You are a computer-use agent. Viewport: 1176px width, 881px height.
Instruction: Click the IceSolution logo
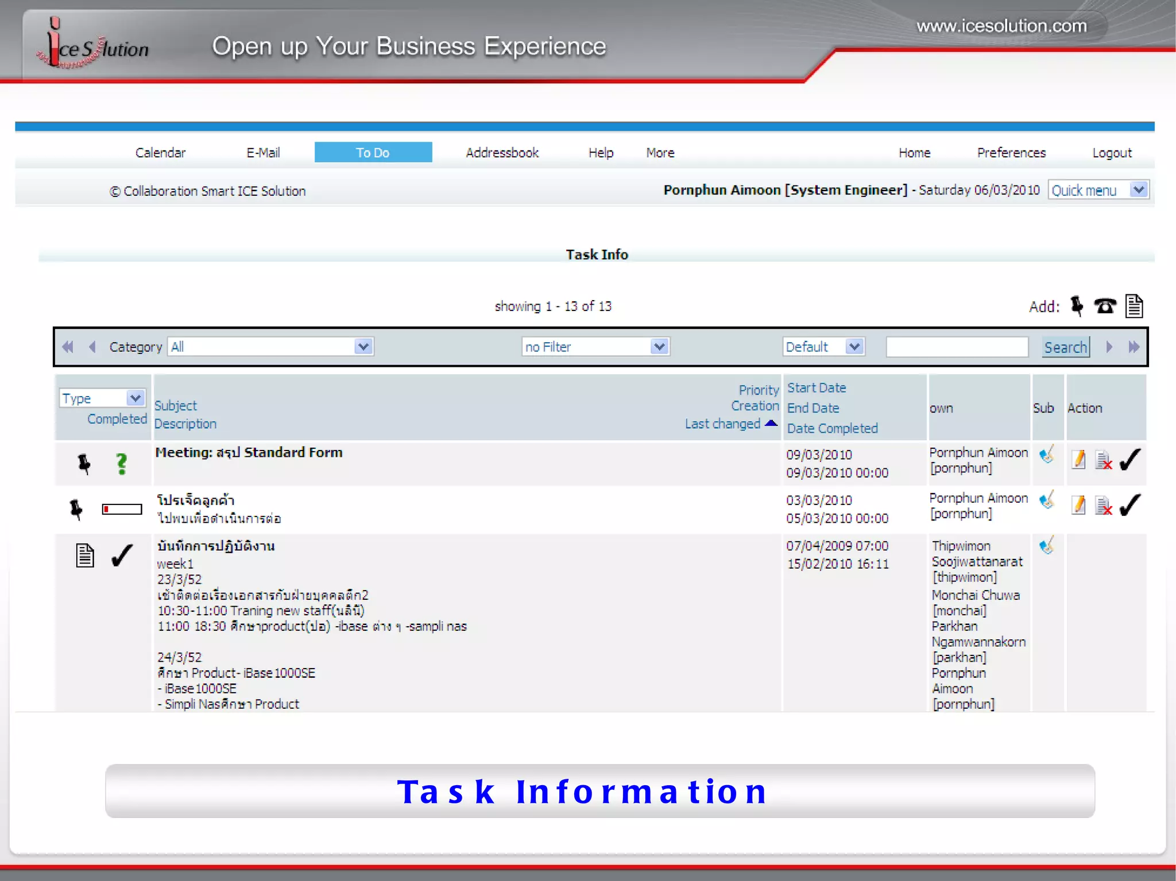(x=92, y=44)
